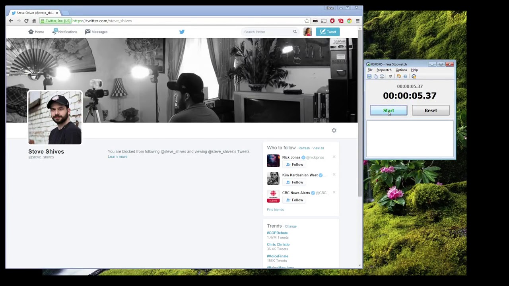Open the mask extension icon in Chrome
Screen dimensions: 509x286
click(x=315, y=21)
